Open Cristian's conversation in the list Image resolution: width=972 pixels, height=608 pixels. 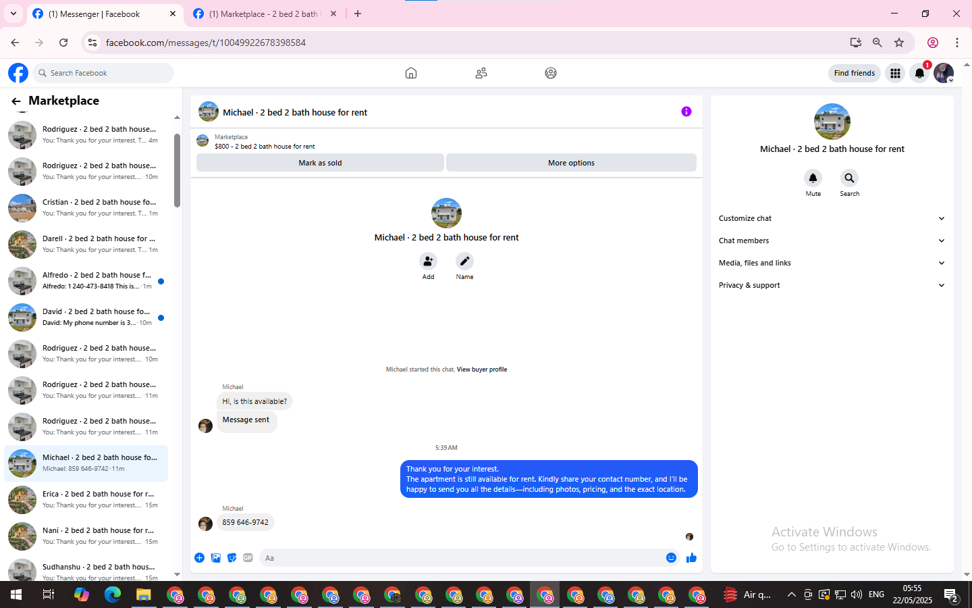click(86, 208)
